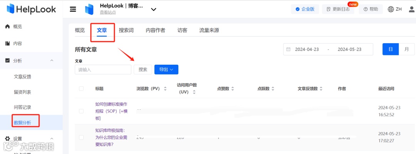This screenshot has height=154, width=416.
Task: Click the 标题 column header
Action: [99, 89]
